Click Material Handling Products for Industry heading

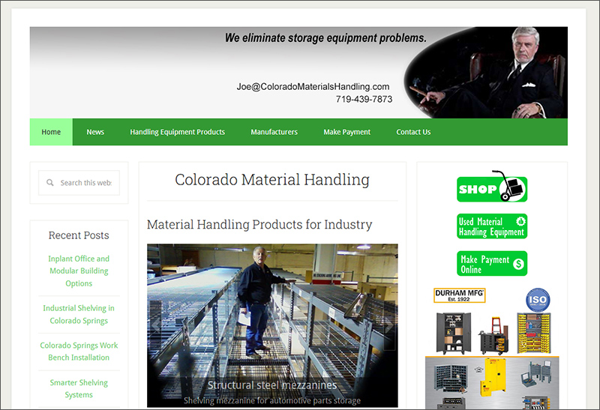[259, 225]
